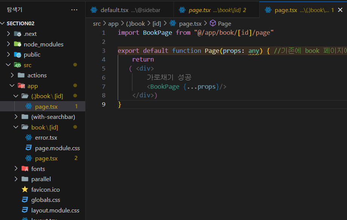Click the layout.module.css CSS icon

[25, 210]
